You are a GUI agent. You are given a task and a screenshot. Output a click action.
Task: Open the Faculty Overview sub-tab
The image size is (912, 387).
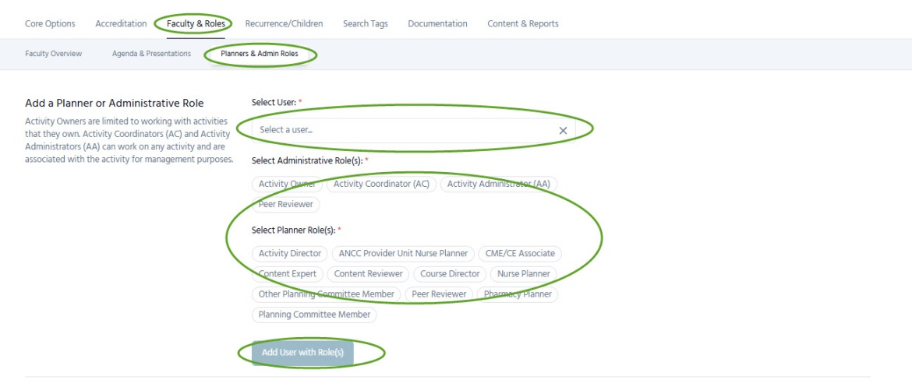pyautogui.click(x=53, y=54)
